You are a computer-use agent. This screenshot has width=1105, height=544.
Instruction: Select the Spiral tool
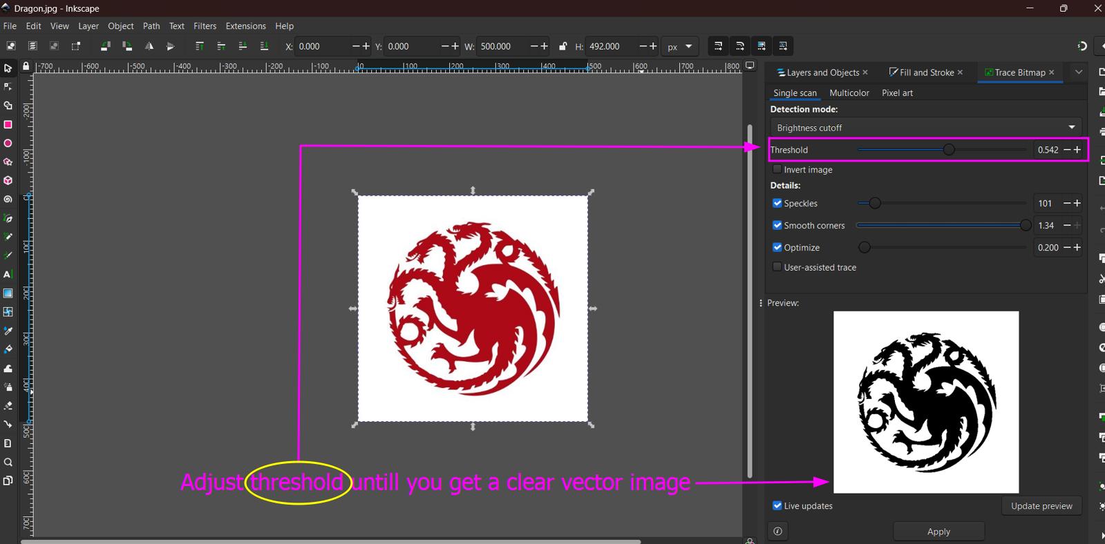click(x=8, y=200)
